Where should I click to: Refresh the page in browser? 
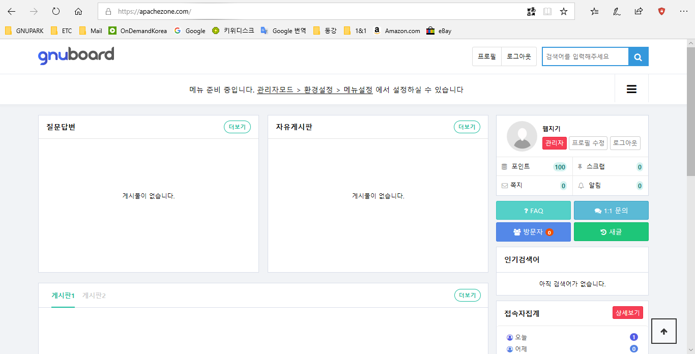[56, 11]
